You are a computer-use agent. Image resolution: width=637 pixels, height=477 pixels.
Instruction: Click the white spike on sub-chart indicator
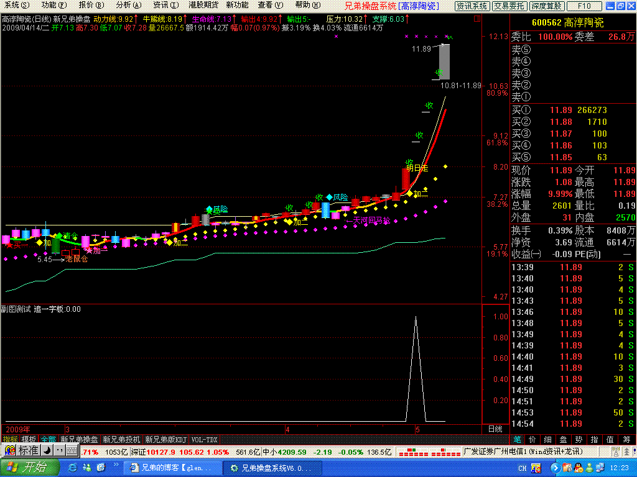(x=416, y=323)
